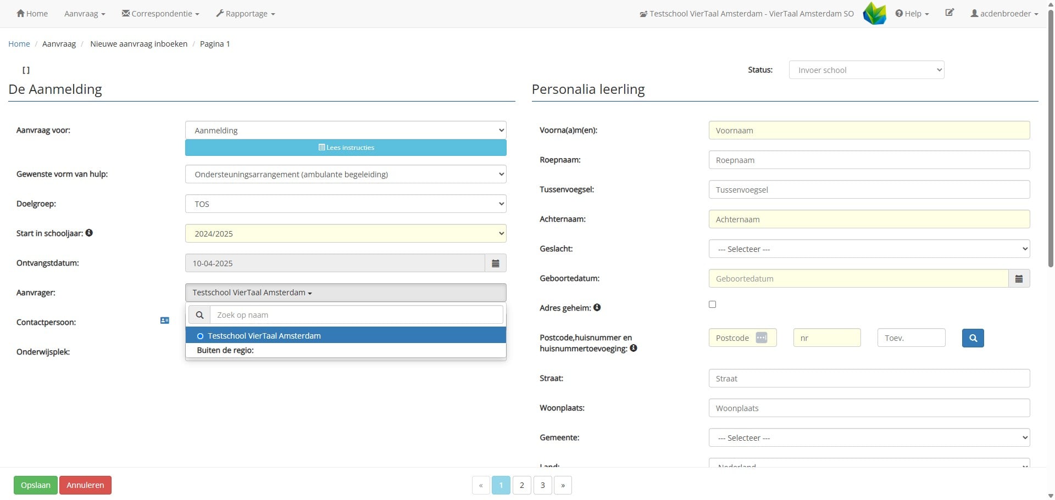Click the green leaf logo icon
Screen dimensions: 1055x500
click(x=874, y=13)
